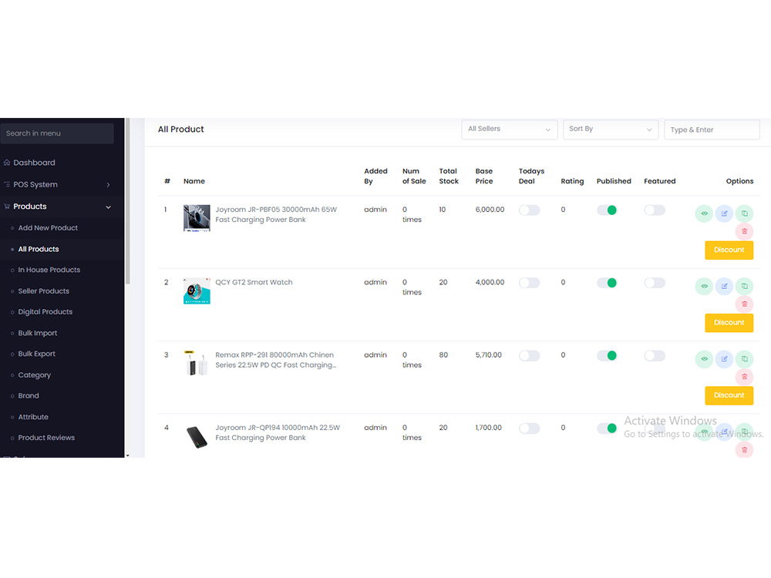The height and width of the screenshot is (578, 771).
Task: Edit the Remax RPP-291 product
Action: (724, 359)
